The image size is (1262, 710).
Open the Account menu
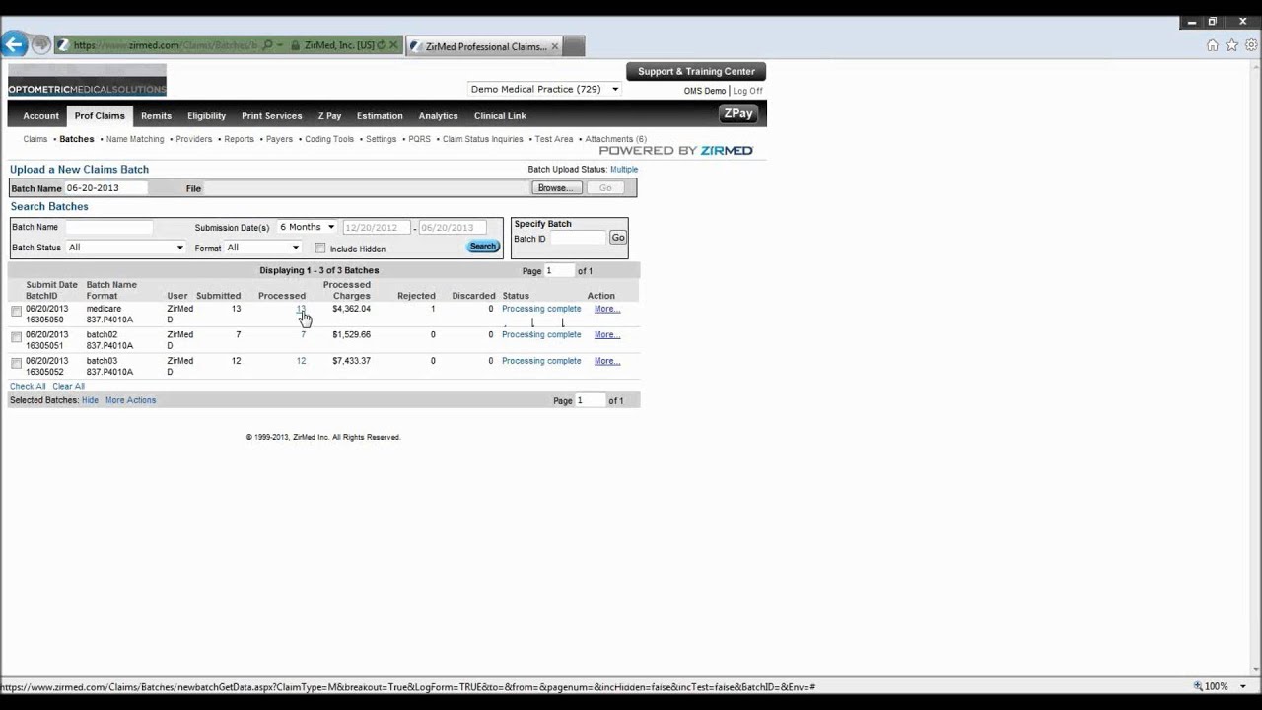[41, 116]
